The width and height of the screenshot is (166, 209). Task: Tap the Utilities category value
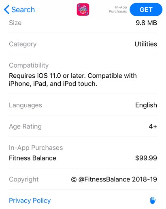(x=146, y=44)
